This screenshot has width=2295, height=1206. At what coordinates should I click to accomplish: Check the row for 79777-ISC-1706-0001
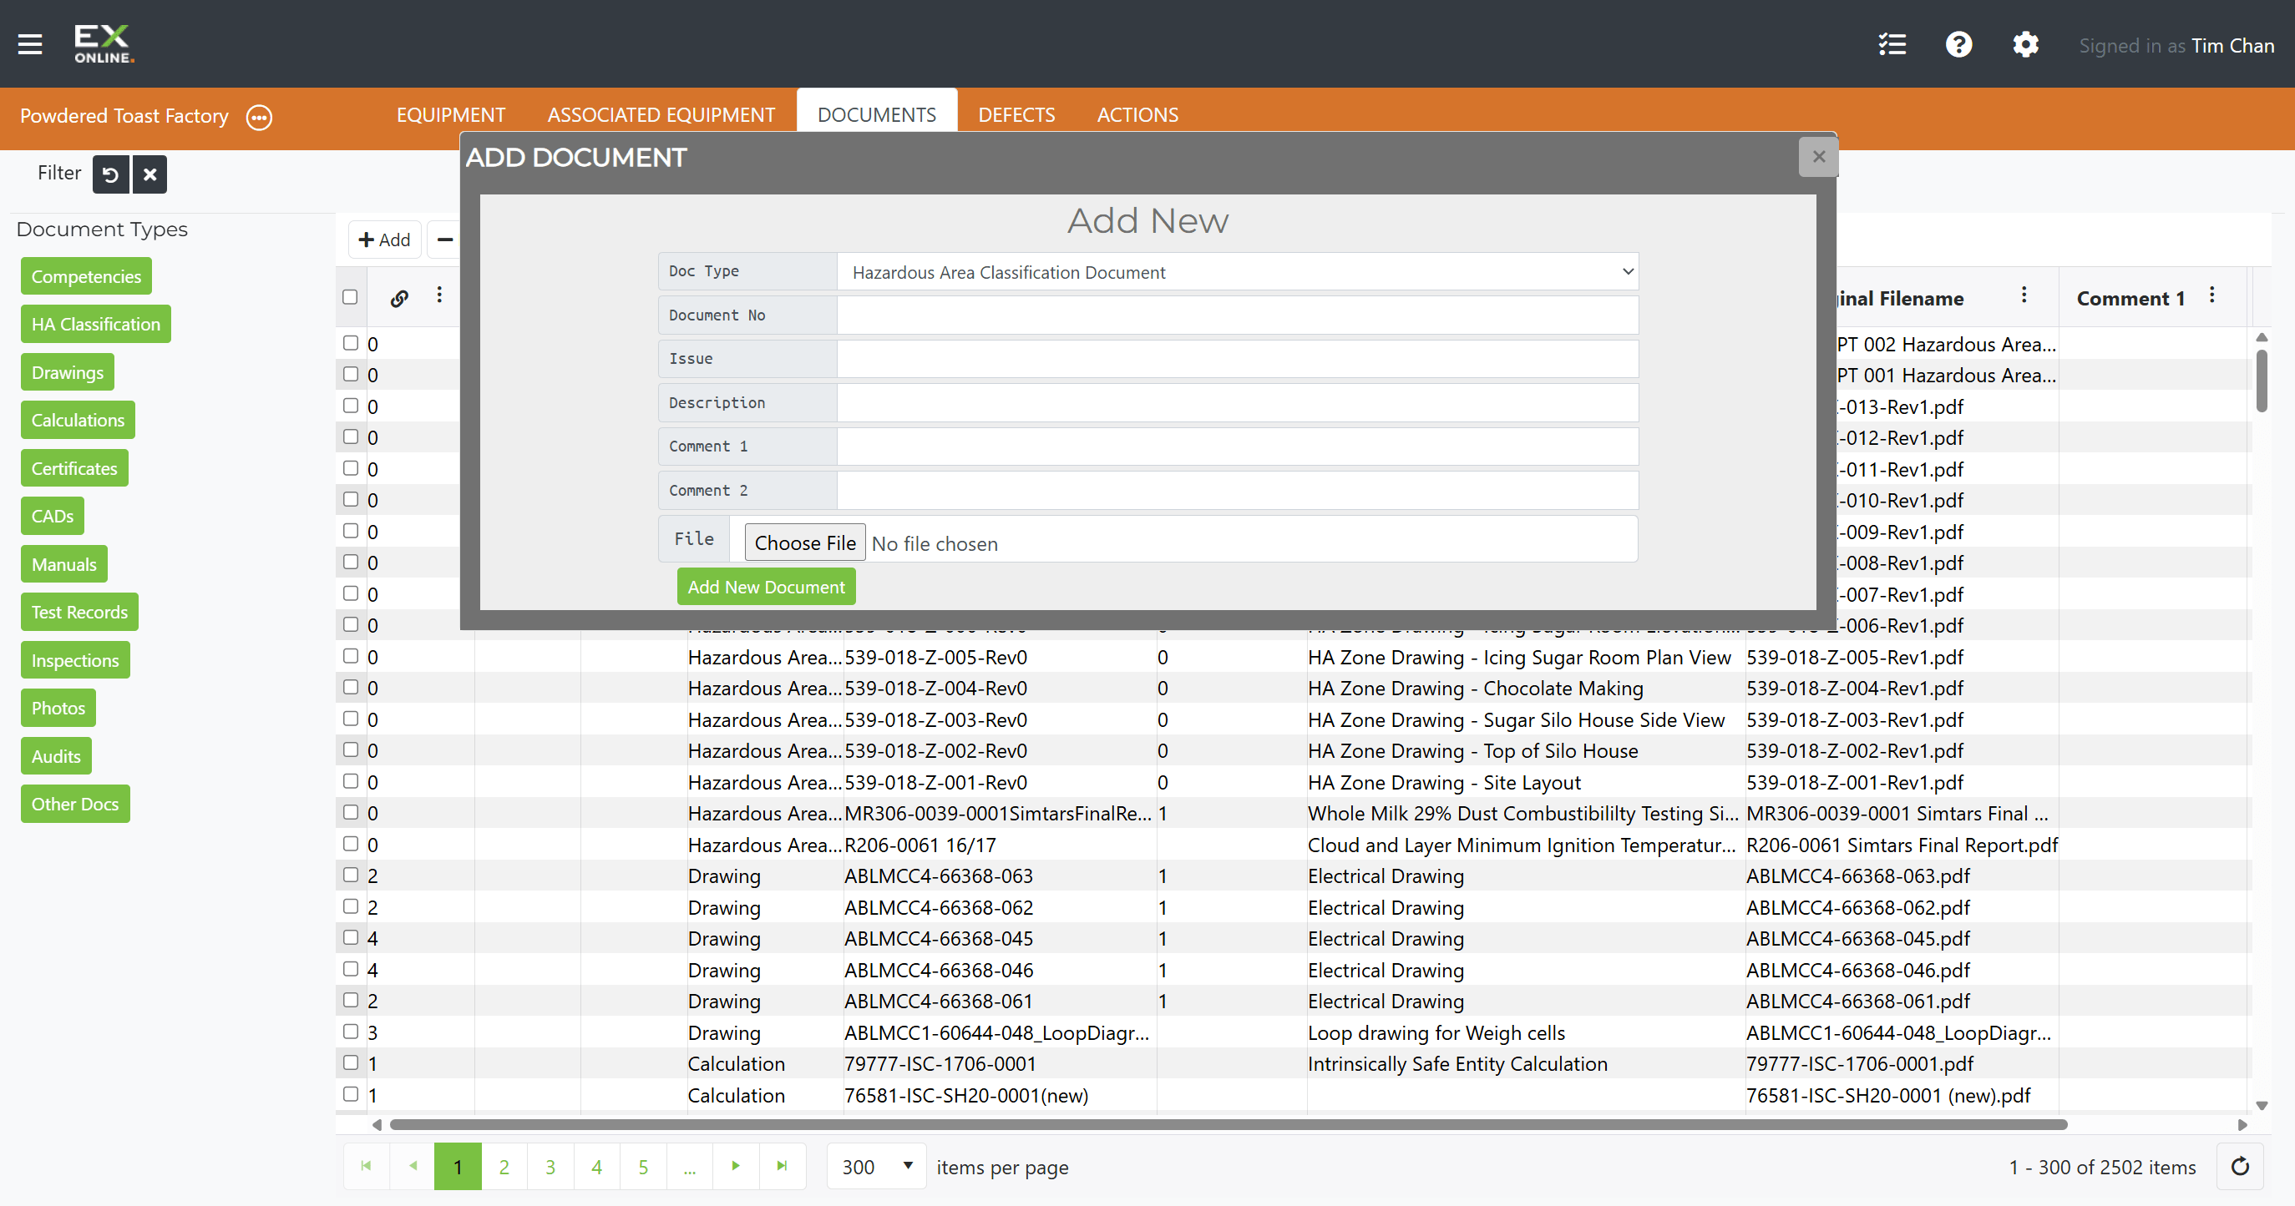351,1062
